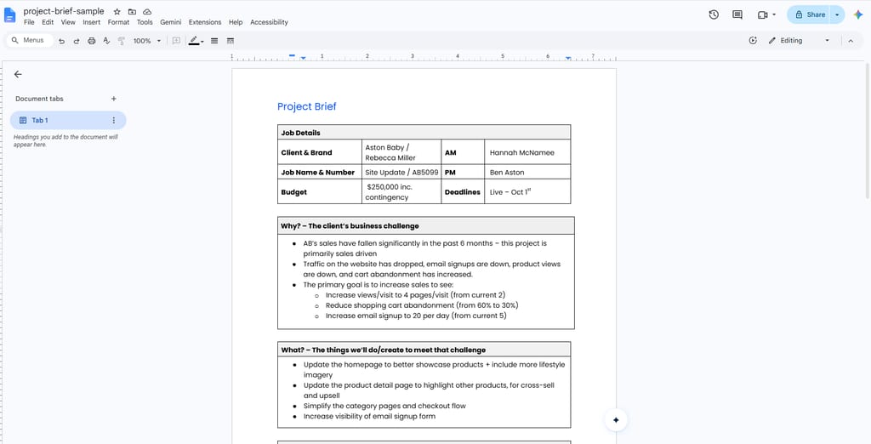Open the 100% zoom dropdown
The width and height of the screenshot is (871, 444).
147,41
